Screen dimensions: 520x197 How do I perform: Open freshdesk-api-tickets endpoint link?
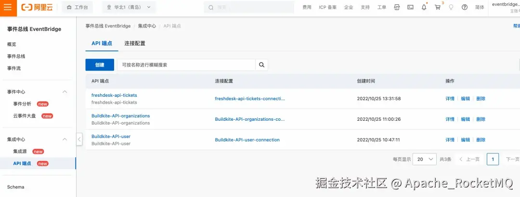pyautogui.click(x=114, y=95)
